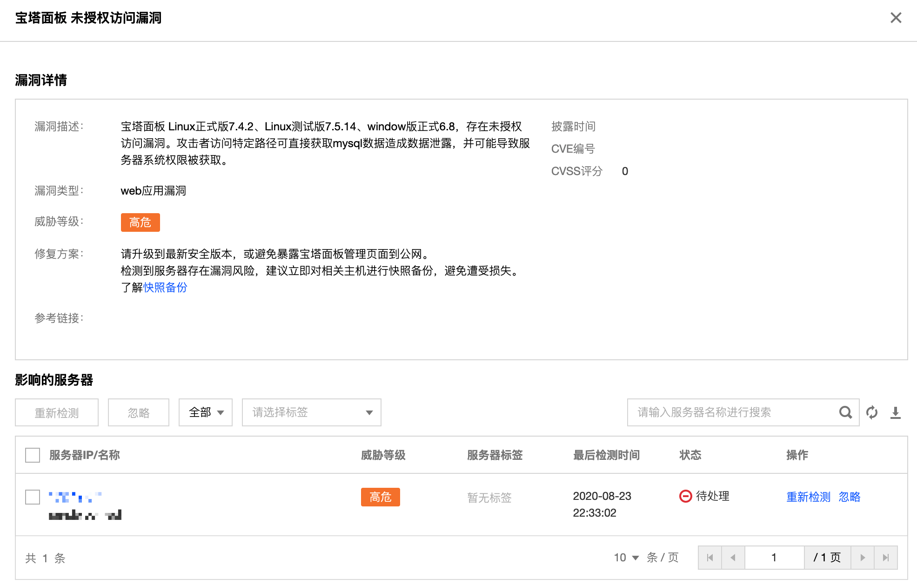The image size is (917, 586).
Task: Click the page number input box
Action: tap(774, 558)
